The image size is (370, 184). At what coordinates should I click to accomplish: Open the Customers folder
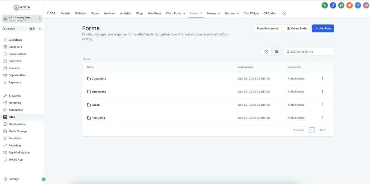click(x=97, y=79)
